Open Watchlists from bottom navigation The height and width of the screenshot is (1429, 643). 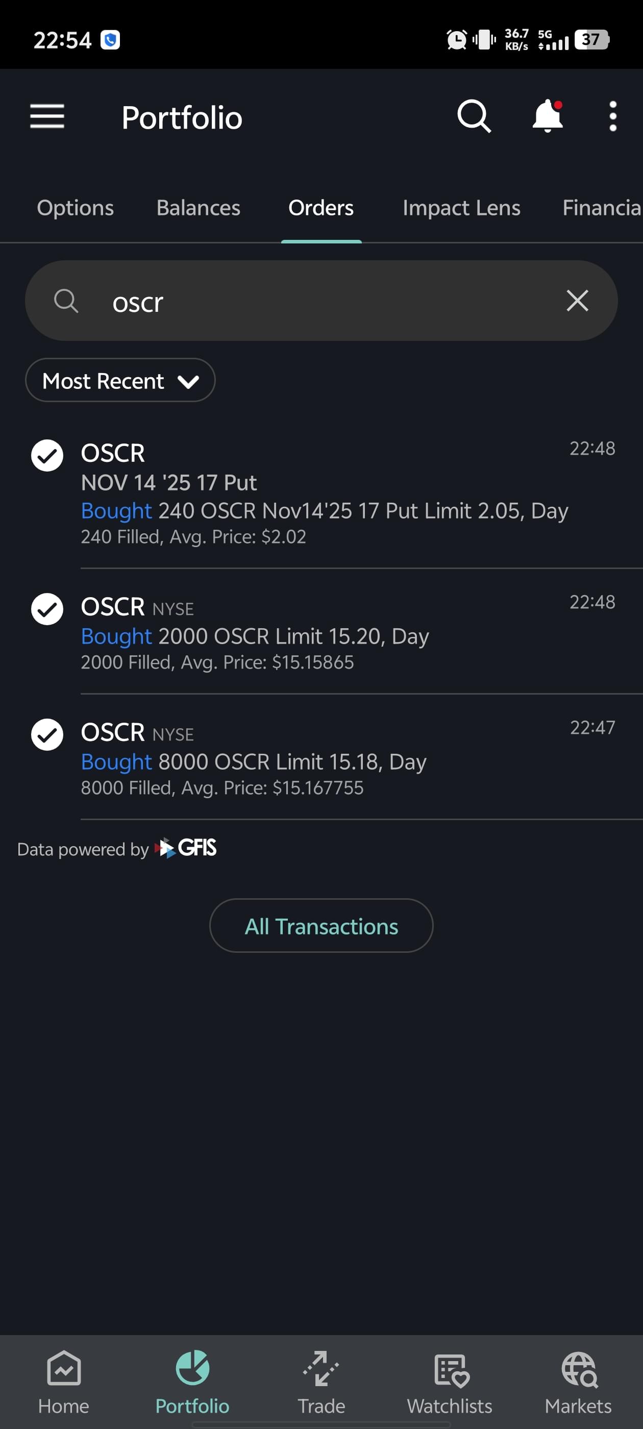pos(450,1382)
